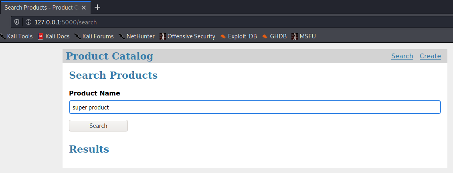Click the Kali Docs red icon
The height and width of the screenshot is (173, 453).
tap(40, 36)
